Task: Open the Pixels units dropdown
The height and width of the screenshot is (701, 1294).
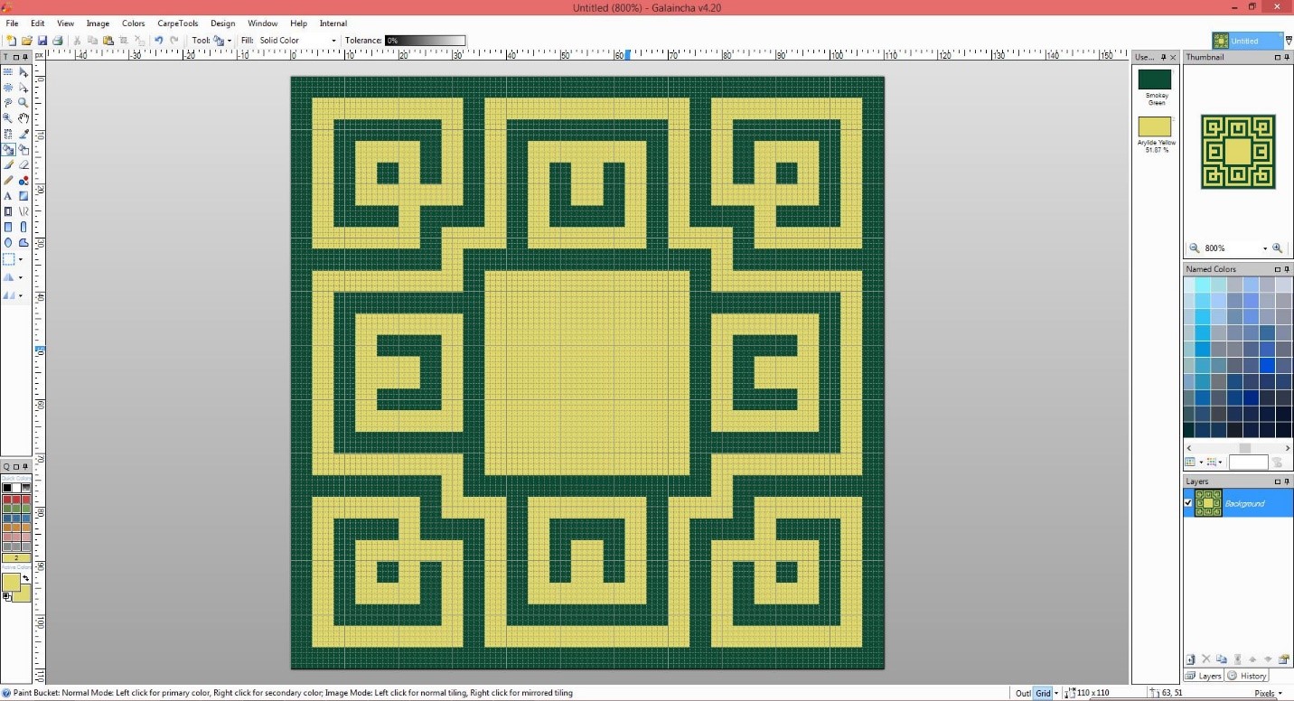Action: 1268,694
